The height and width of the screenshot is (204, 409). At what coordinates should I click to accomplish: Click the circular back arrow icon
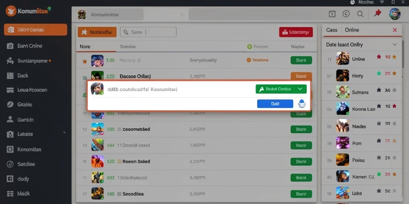(346, 14)
